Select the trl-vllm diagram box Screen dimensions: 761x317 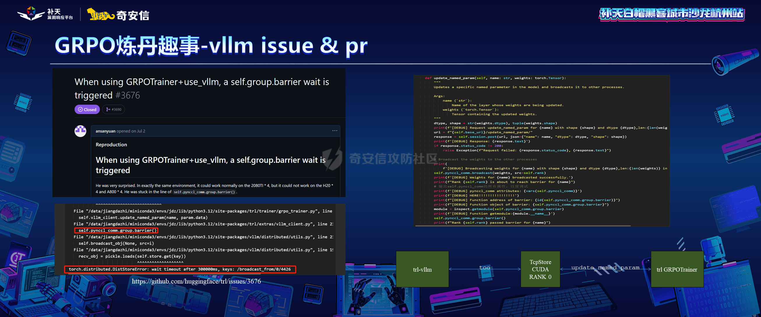pos(422,269)
